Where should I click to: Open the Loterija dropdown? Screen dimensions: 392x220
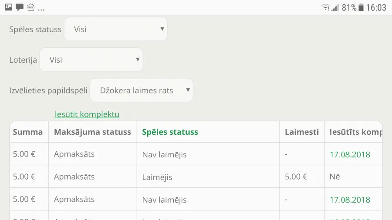tap(91, 60)
